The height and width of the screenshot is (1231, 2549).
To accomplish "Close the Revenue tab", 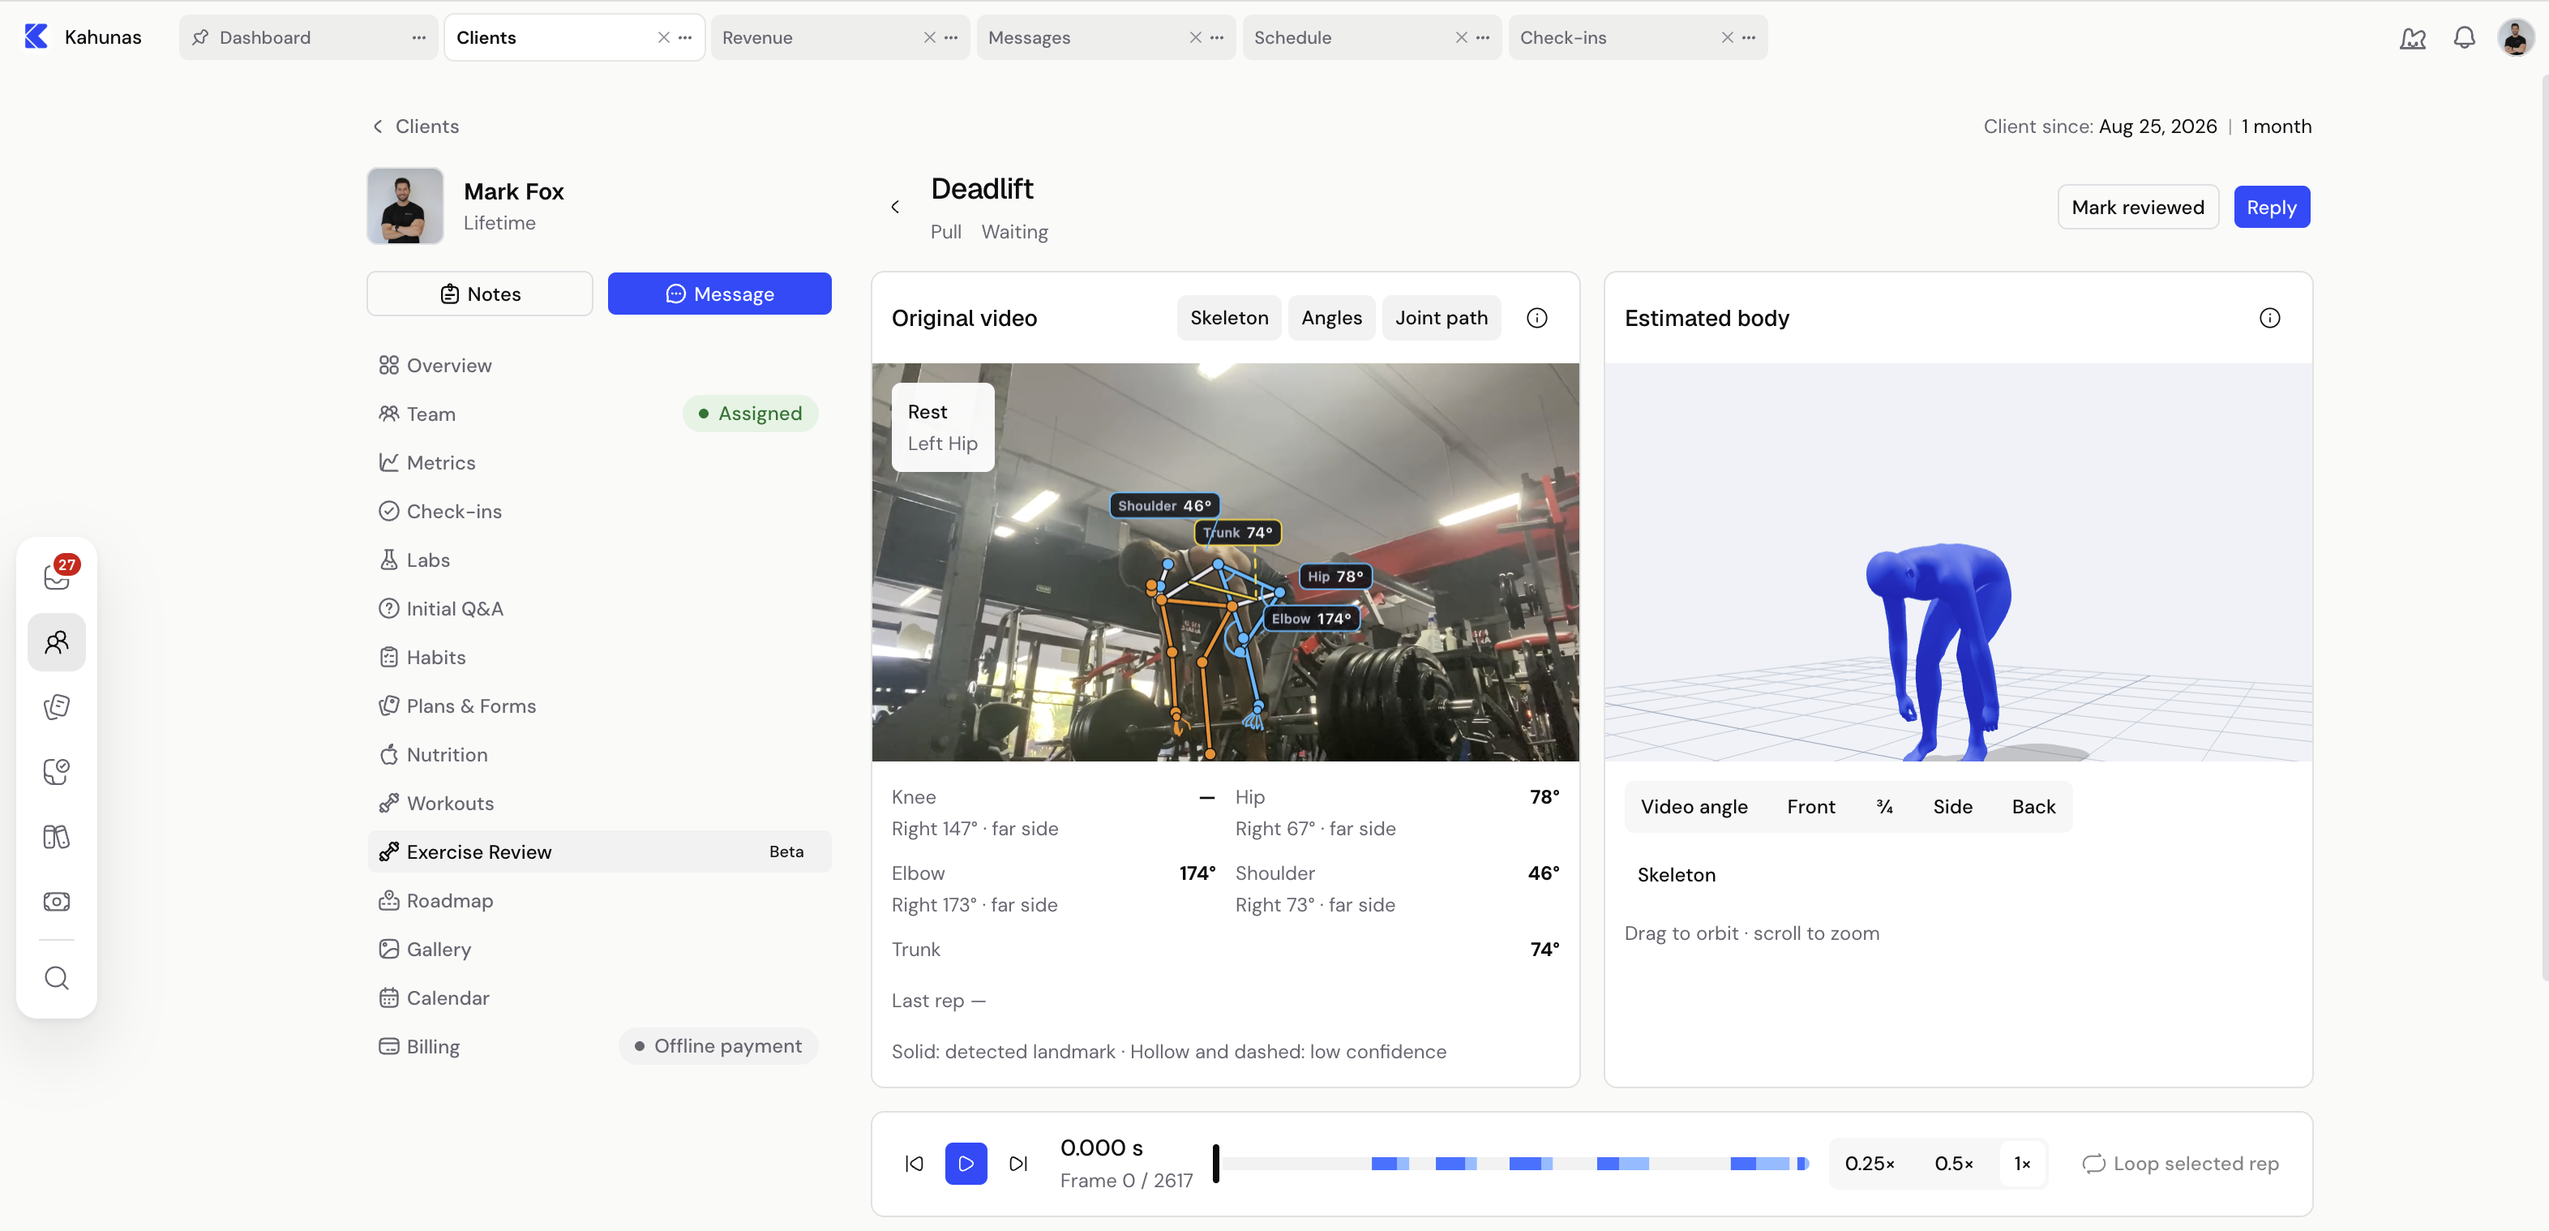I will (x=929, y=37).
